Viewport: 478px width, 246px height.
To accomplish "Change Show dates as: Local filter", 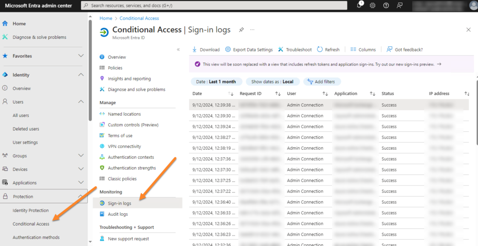I will [x=272, y=82].
